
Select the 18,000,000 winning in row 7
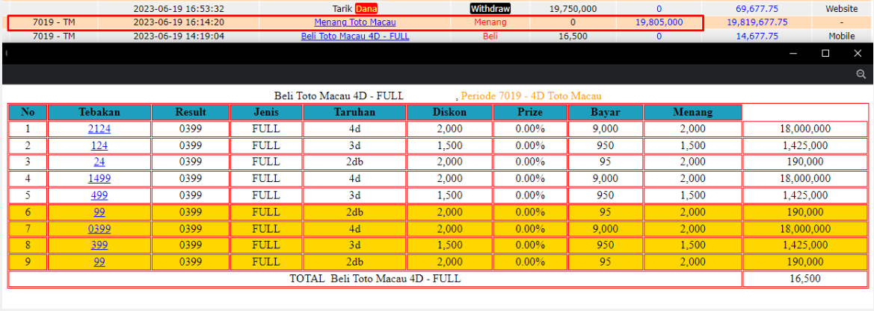point(805,229)
